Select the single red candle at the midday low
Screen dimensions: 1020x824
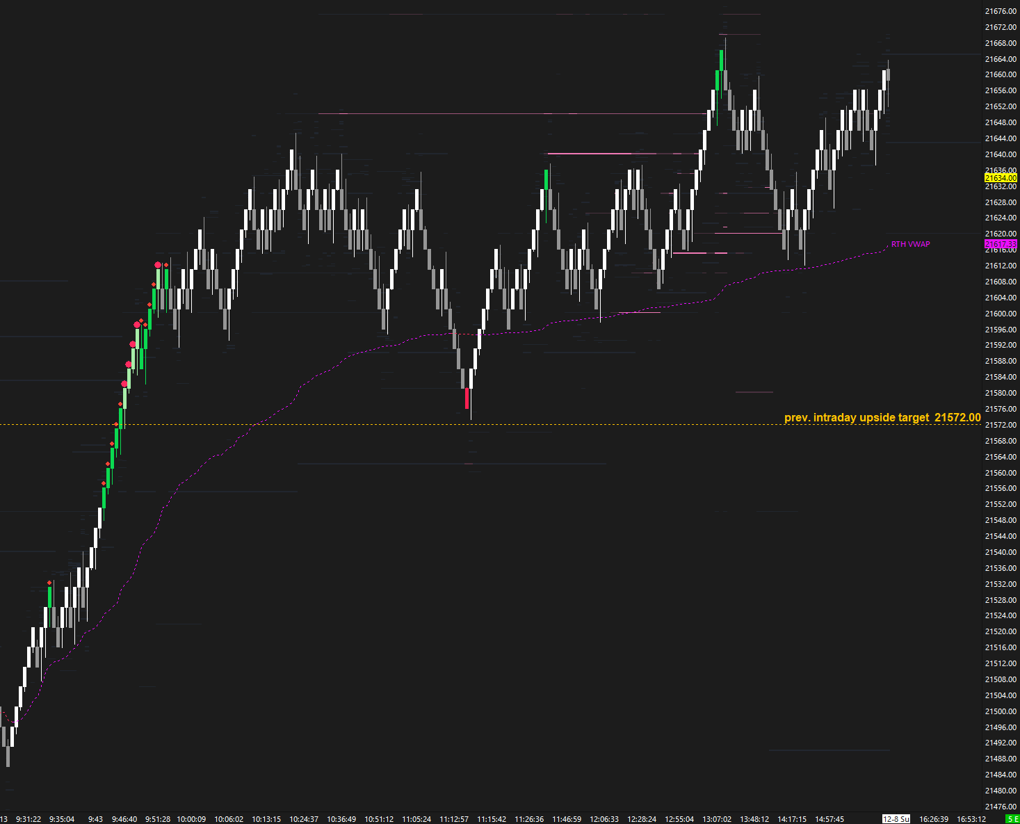[467, 398]
